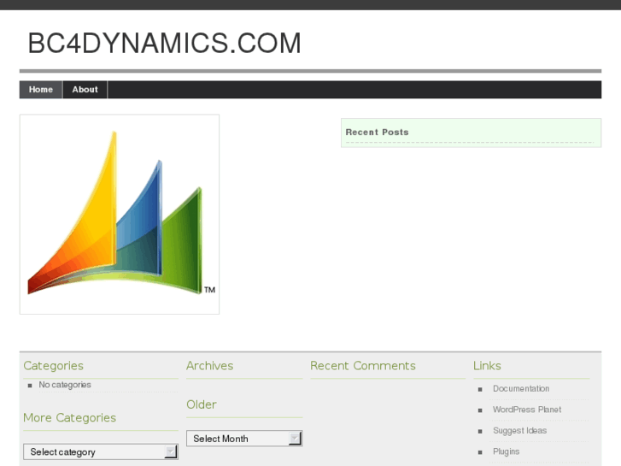The image size is (621, 466).
Task: Click the Categories footer heading
Action: 54,366
